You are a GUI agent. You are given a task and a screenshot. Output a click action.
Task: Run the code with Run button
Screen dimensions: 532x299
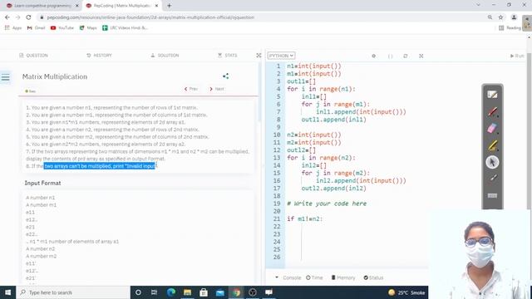[517, 56]
